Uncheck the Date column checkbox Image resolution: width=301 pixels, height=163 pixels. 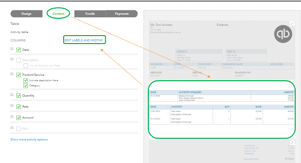pyautogui.click(x=19, y=50)
